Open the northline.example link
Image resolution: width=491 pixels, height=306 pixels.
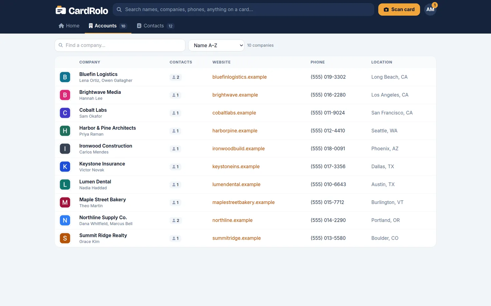point(232,220)
